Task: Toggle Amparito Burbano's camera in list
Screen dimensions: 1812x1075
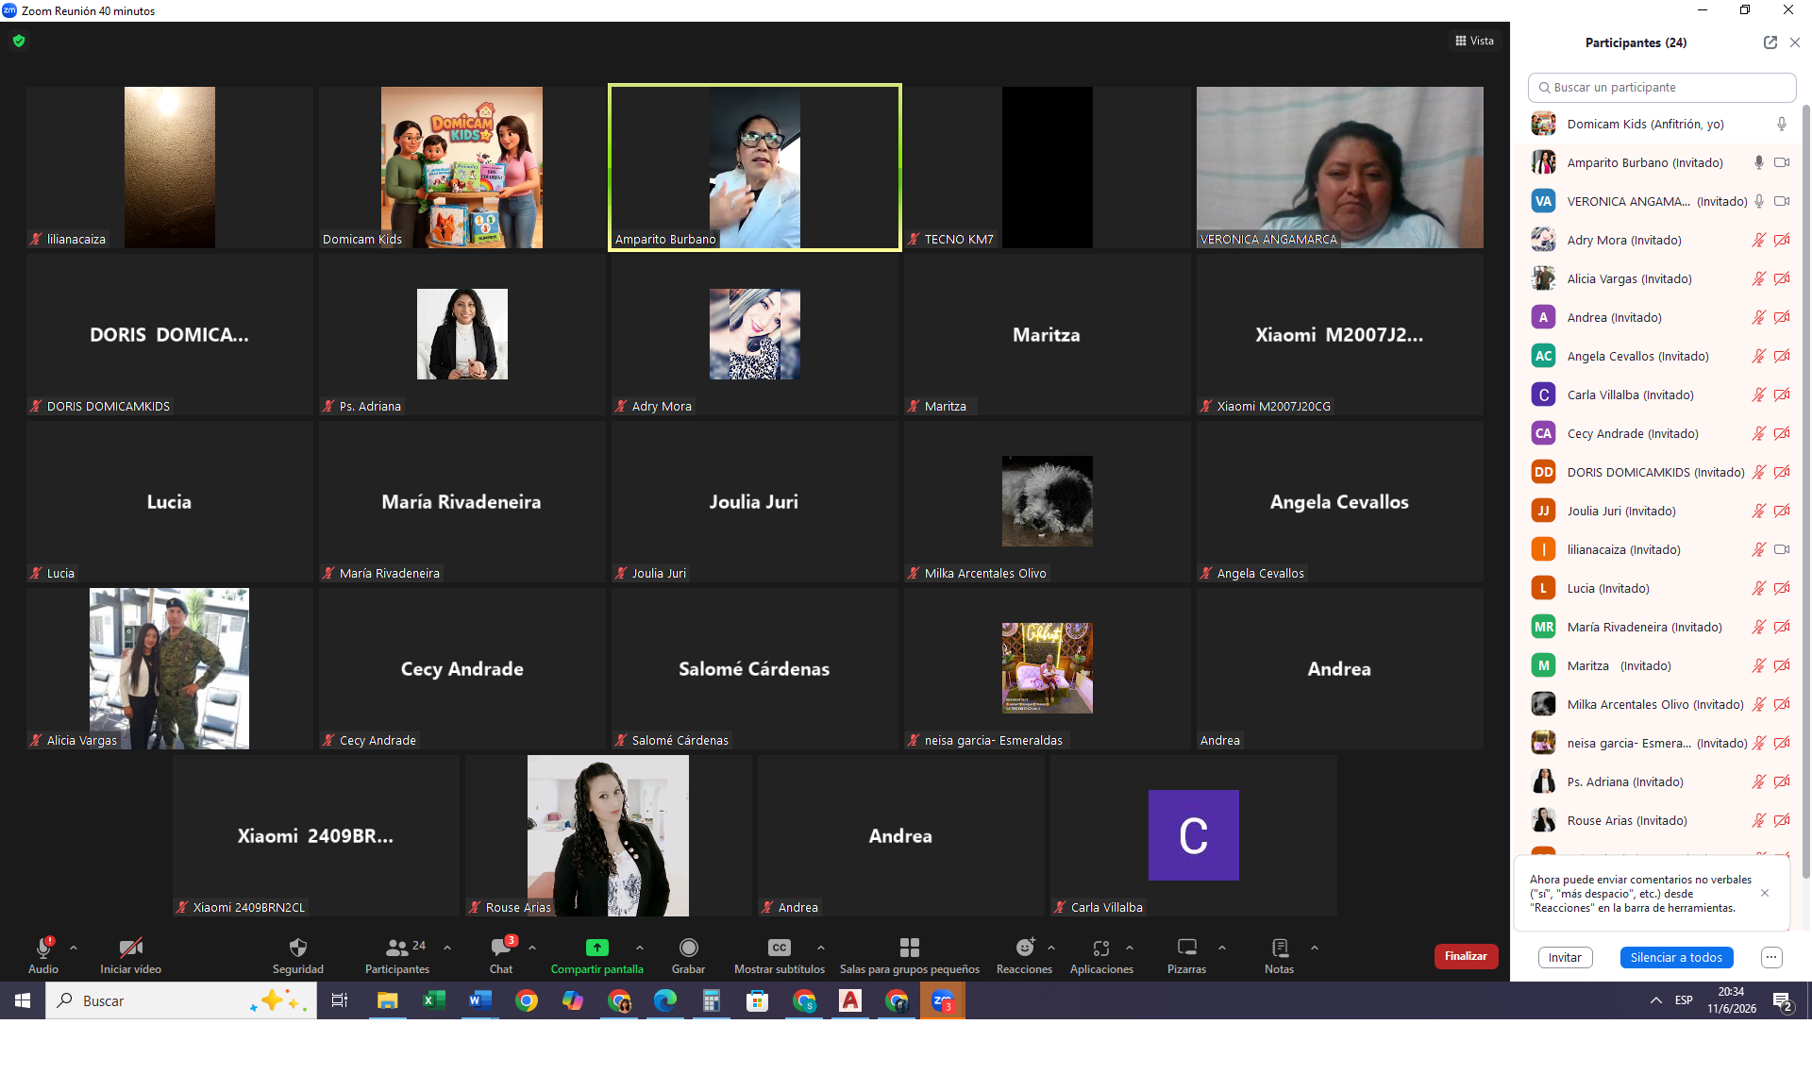Action: (1782, 162)
